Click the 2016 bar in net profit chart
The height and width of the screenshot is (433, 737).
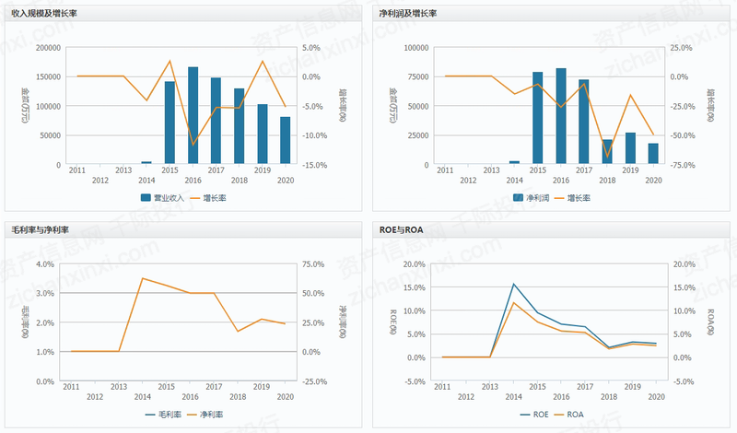[561, 116]
